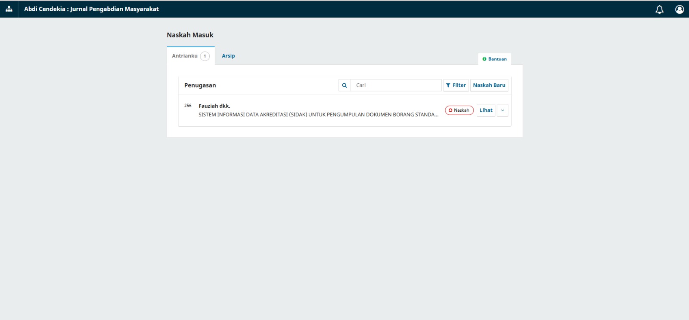Click submission ID number 256
The image size is (689, 320).
pos(188,106)
